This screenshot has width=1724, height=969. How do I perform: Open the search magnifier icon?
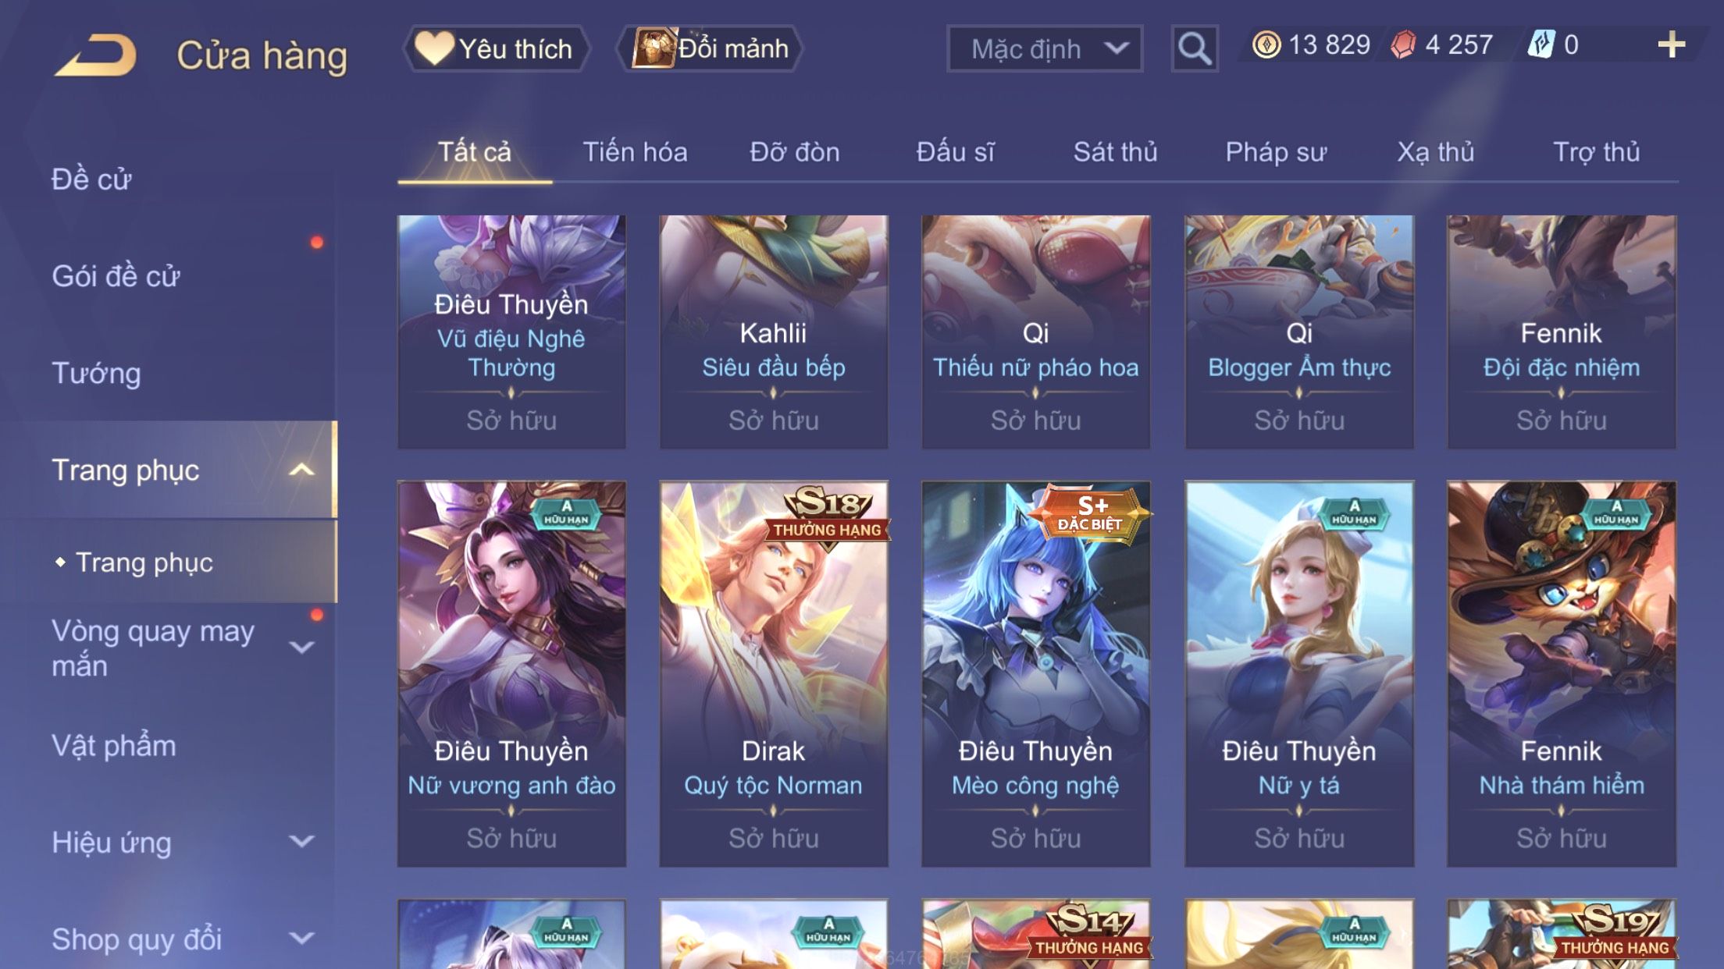[x=1194, y=48]
